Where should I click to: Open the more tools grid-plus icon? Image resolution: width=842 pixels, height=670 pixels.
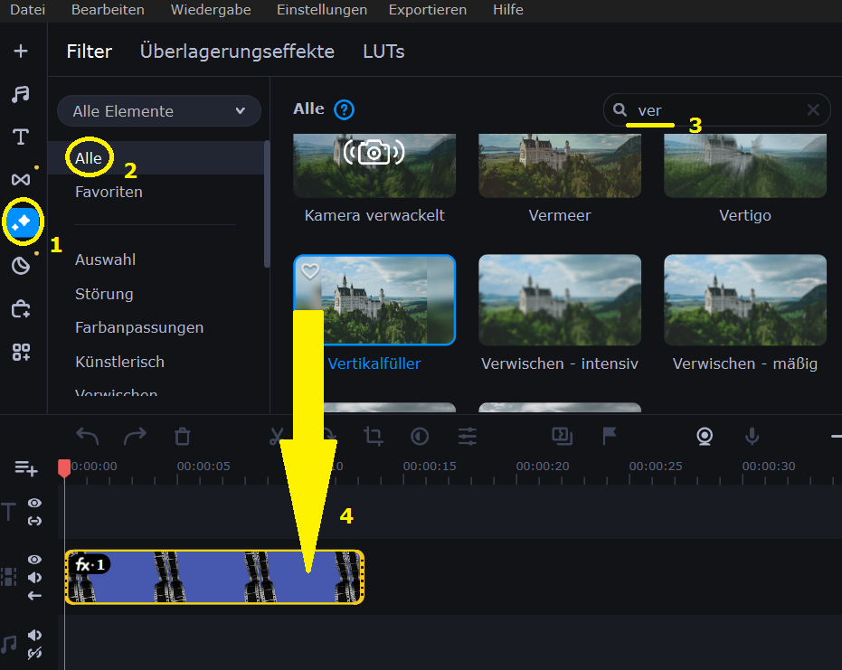point(21,353)
